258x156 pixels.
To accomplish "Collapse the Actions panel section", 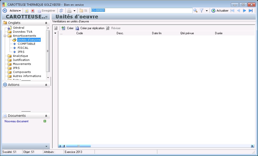I will coord(46,85).
